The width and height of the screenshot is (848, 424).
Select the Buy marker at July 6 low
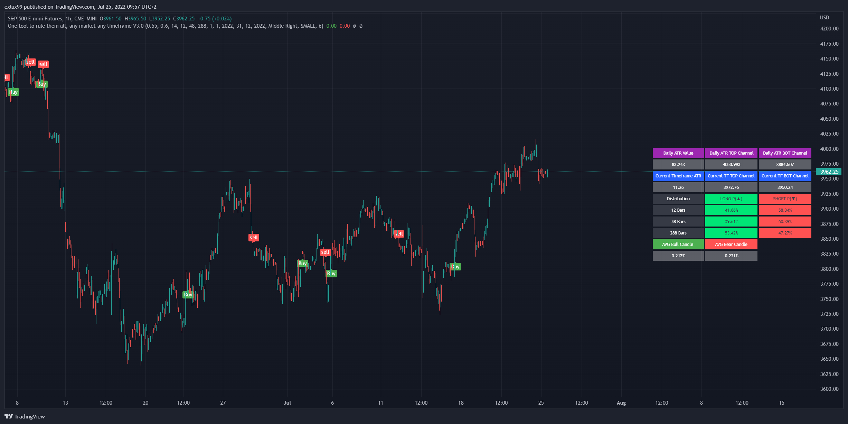[x=331, y=274]
